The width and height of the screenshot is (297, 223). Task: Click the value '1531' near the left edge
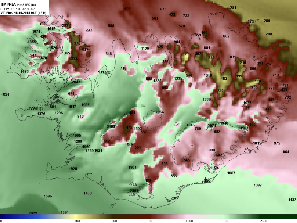5,95
